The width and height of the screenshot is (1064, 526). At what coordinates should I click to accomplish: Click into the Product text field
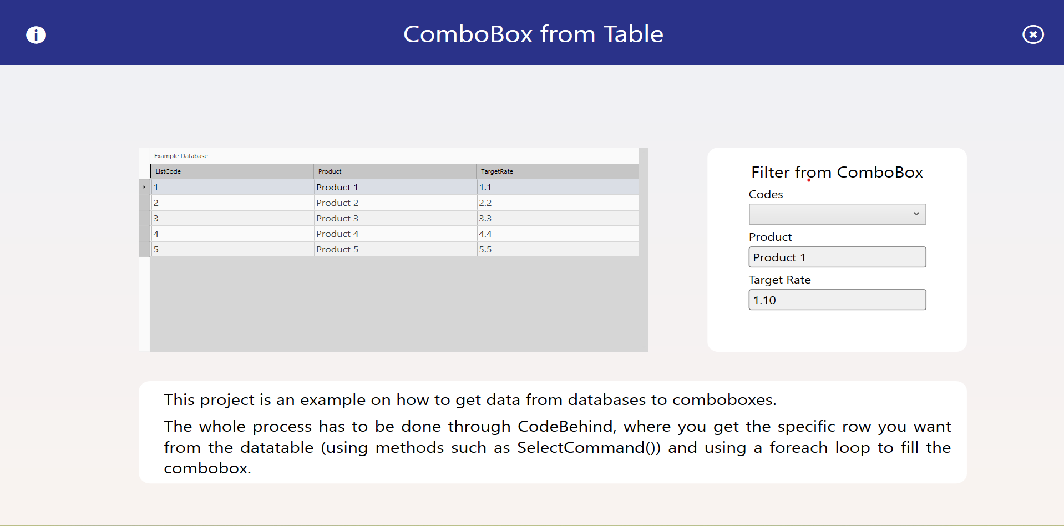836,257
